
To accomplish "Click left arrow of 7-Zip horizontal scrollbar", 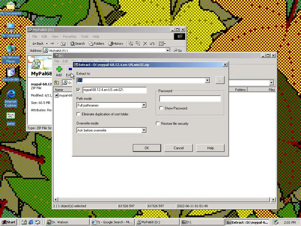I will [x=56, y=200].
